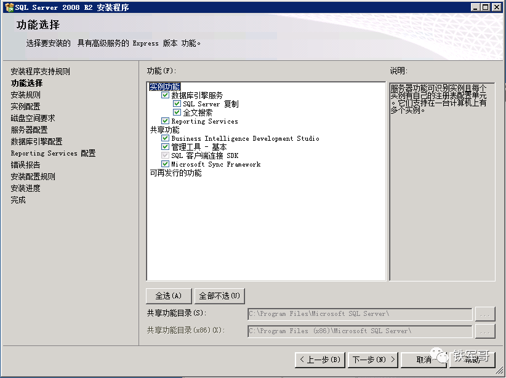The image size is (506, 378).
Task: Go back with 上一步(B) button
Action: 319,360
